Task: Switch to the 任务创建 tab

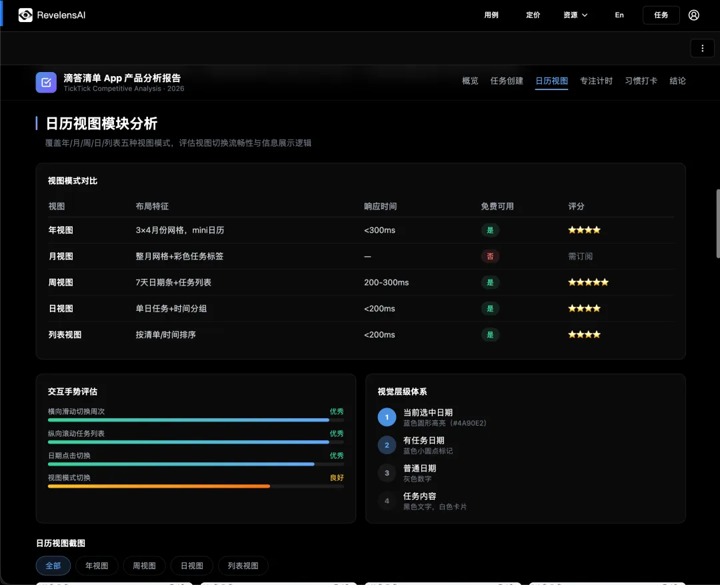Action: click(507, 81)
